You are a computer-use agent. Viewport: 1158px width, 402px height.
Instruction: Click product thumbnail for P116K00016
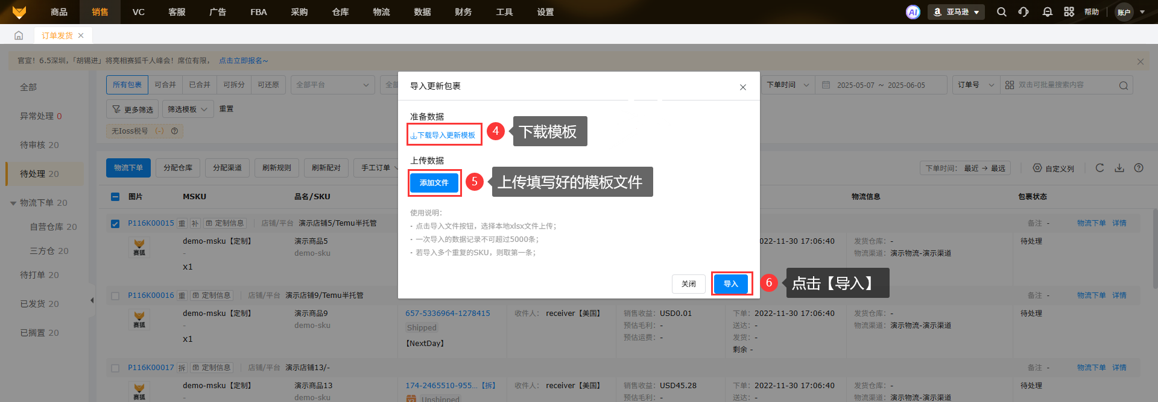click(139, 319)
